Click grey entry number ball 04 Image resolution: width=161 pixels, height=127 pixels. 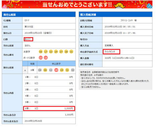[40, 70]
